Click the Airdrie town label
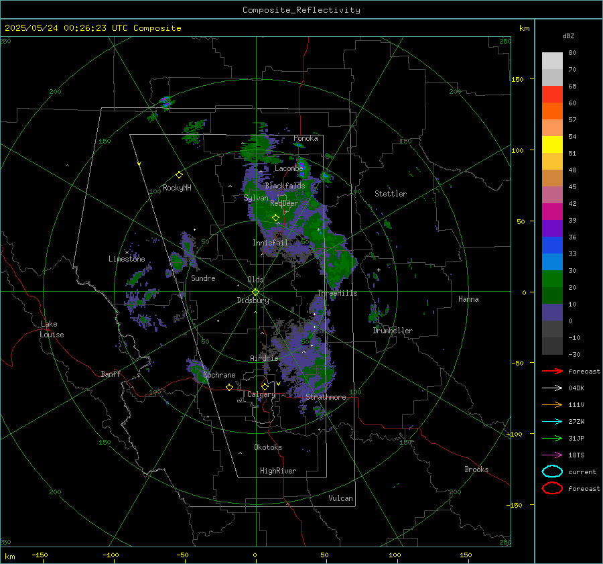 click(x=264, y=358)
